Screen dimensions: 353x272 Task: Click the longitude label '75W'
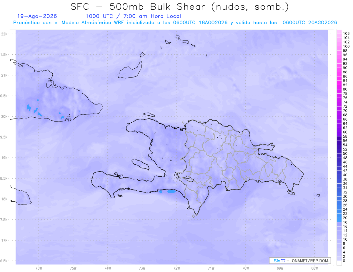[73, 268]
